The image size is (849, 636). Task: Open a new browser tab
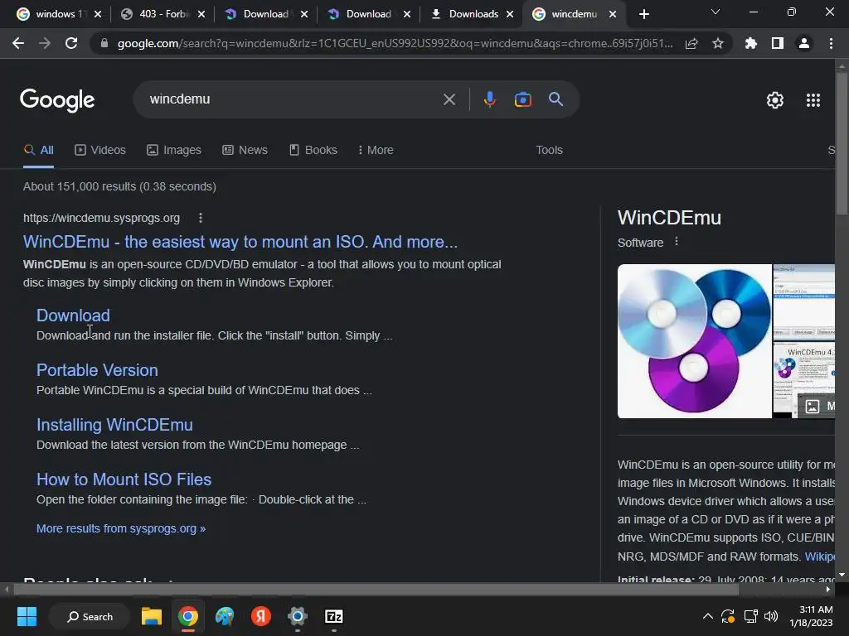pyautogui.click(x=643, y=14)
